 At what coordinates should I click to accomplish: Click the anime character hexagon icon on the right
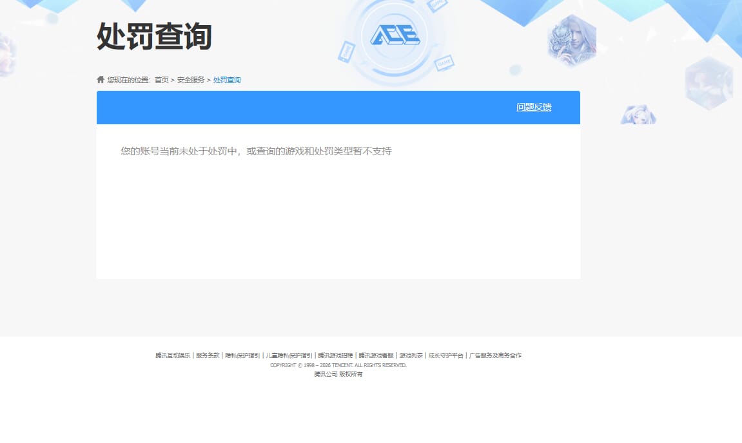point(637,116)
